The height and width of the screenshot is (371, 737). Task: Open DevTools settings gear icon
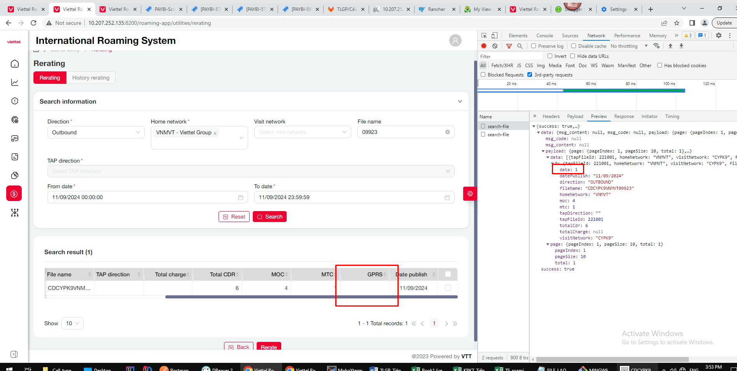pyautogui.click(x=719, y=35)
